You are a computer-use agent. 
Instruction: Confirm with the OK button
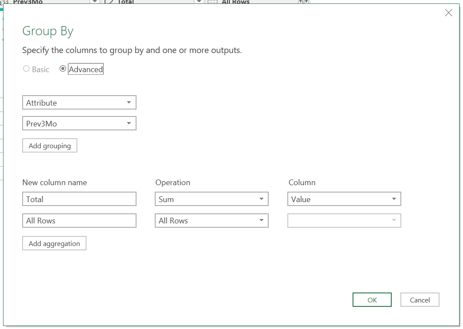(x=372, y=300)
